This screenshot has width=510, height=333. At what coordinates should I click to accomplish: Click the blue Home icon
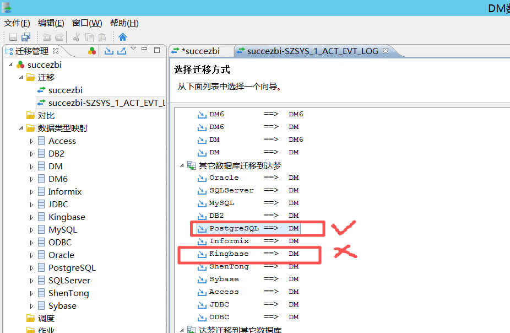123,37
